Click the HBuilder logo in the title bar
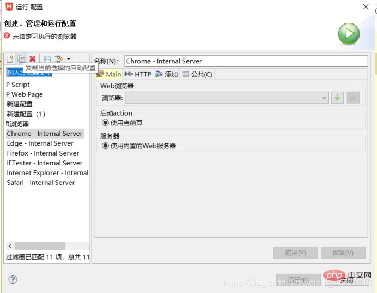This screenshot has height=293, width=377. pyautogui.click(x=9, y=7)
